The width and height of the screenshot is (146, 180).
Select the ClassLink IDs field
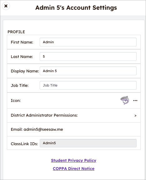[88, 143]
